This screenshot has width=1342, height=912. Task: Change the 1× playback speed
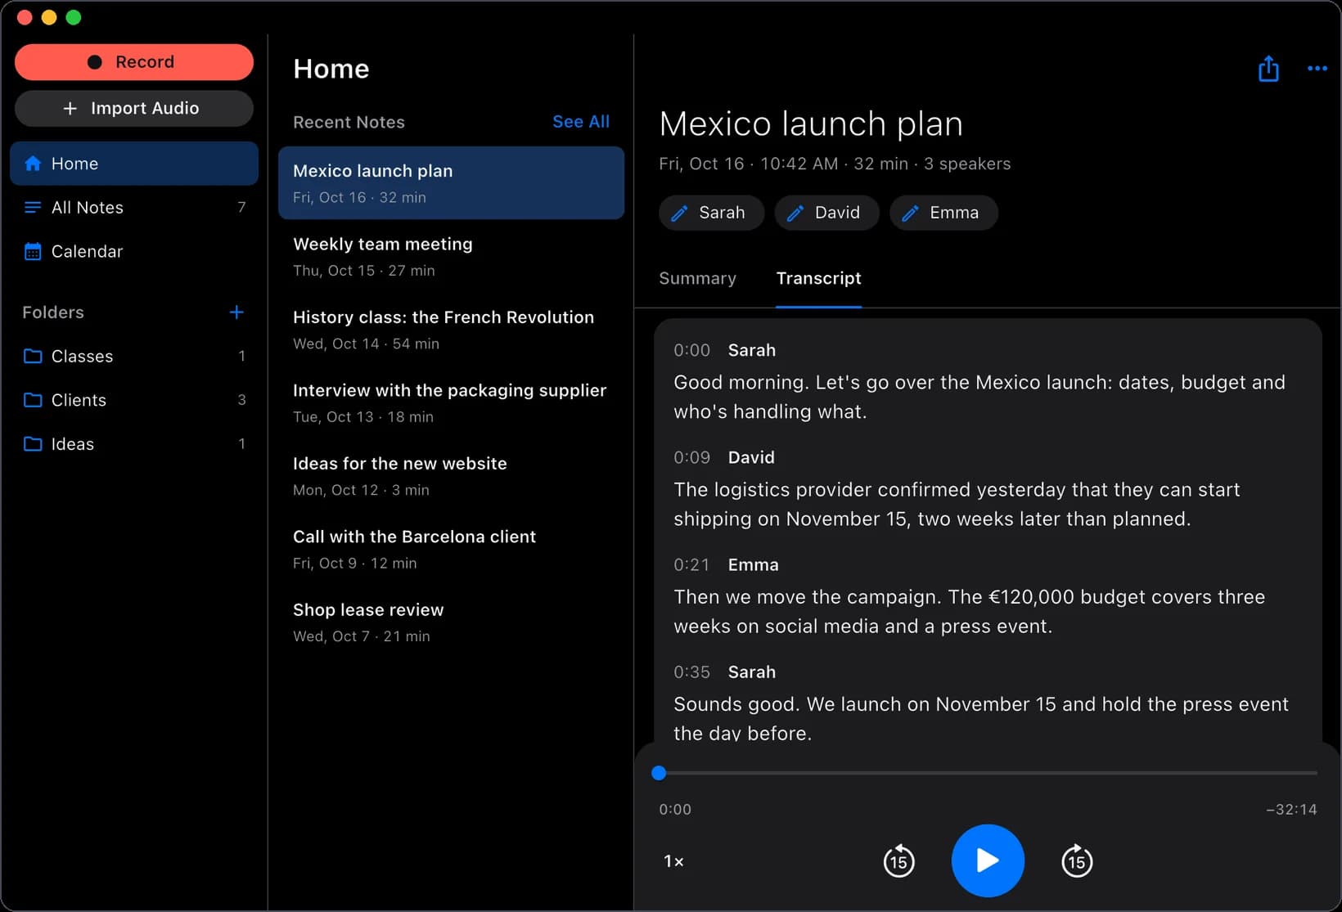[673, 861]
